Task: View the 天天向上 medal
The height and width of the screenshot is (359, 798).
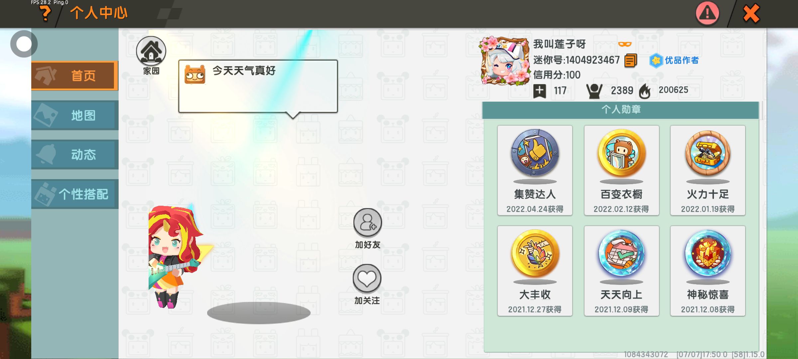Action: point(621,271)
